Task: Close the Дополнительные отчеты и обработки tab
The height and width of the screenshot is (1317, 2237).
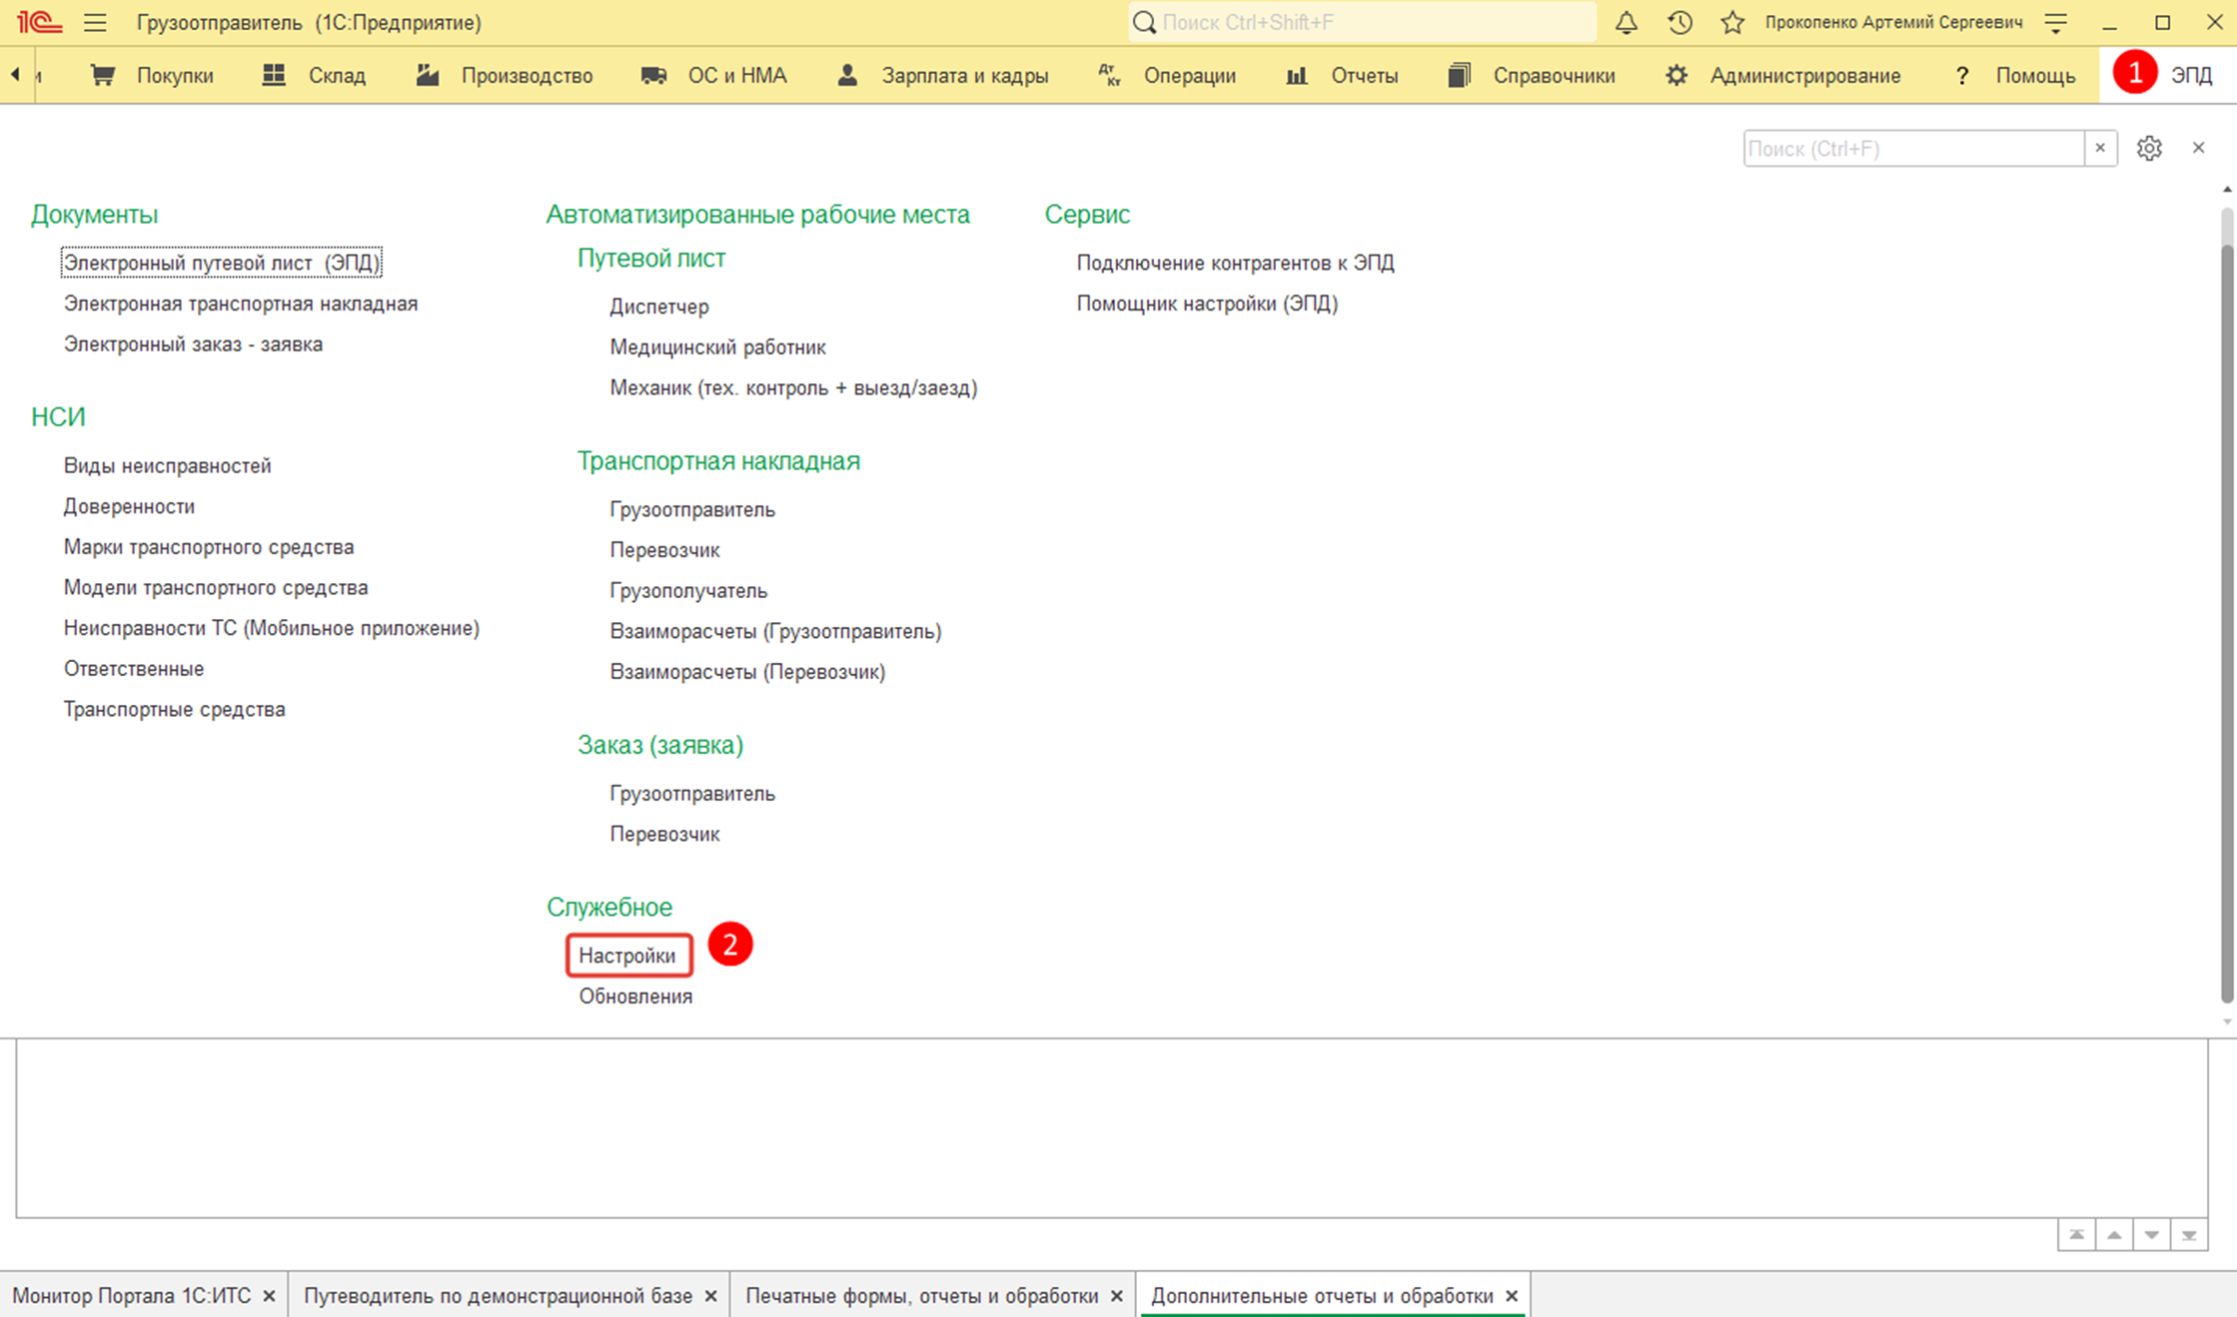Action: pos(1512,1296)
